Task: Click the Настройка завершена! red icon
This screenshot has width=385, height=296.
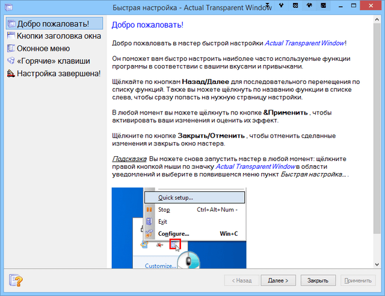Action: (10, 74)
